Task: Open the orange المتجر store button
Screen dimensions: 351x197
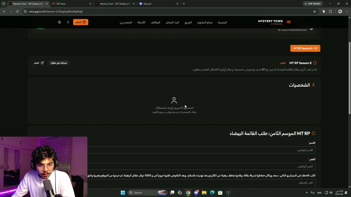Action: [81, 22]
